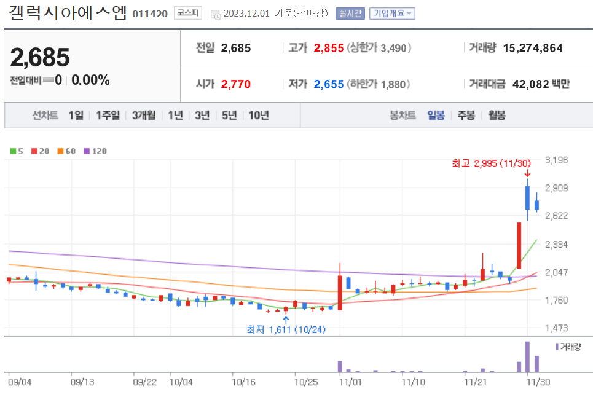Image resolution: width=593 pixels, height=397 pixels.
Task: Click the 코스피 market badge
Action: pos(188,13)
